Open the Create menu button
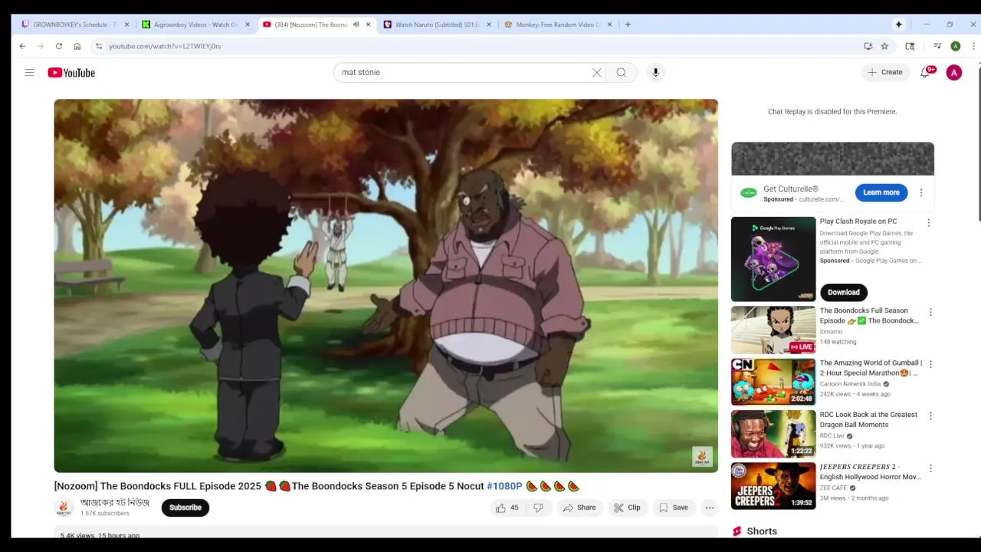Viewport: 981px width, 552px height. tap(885, 72)
